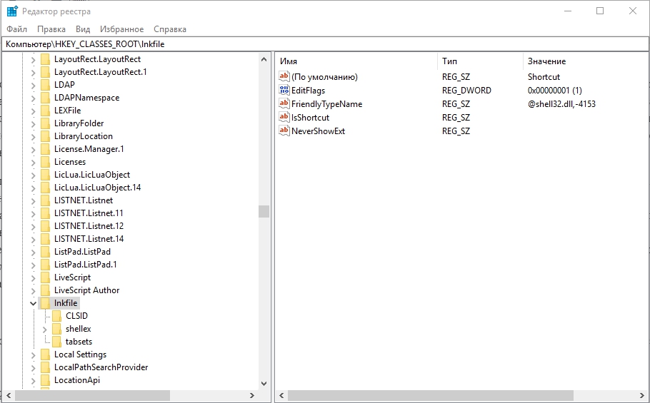Screen dimensions: 650x403
Task: Click the LiveScript Author folder icon
Action: coord(46,290)
